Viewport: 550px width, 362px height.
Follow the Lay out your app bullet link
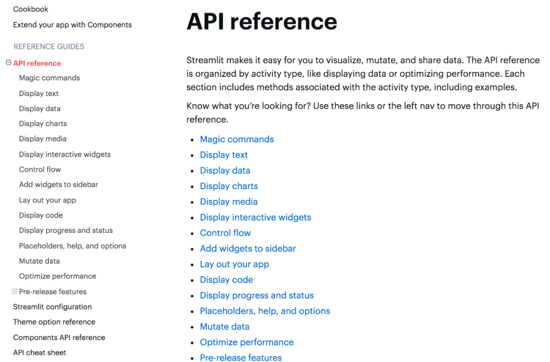(x=234, y=264)
